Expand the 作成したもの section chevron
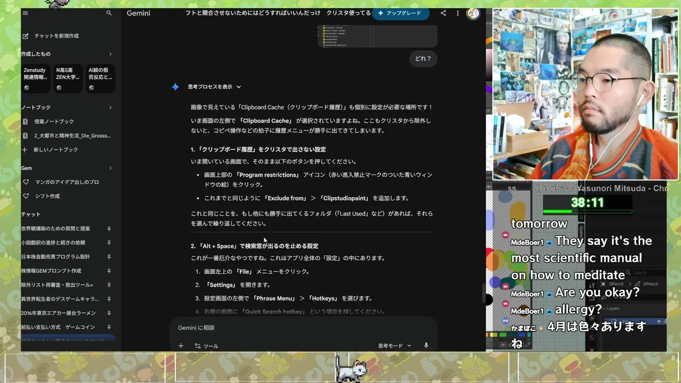 point(110,54)
